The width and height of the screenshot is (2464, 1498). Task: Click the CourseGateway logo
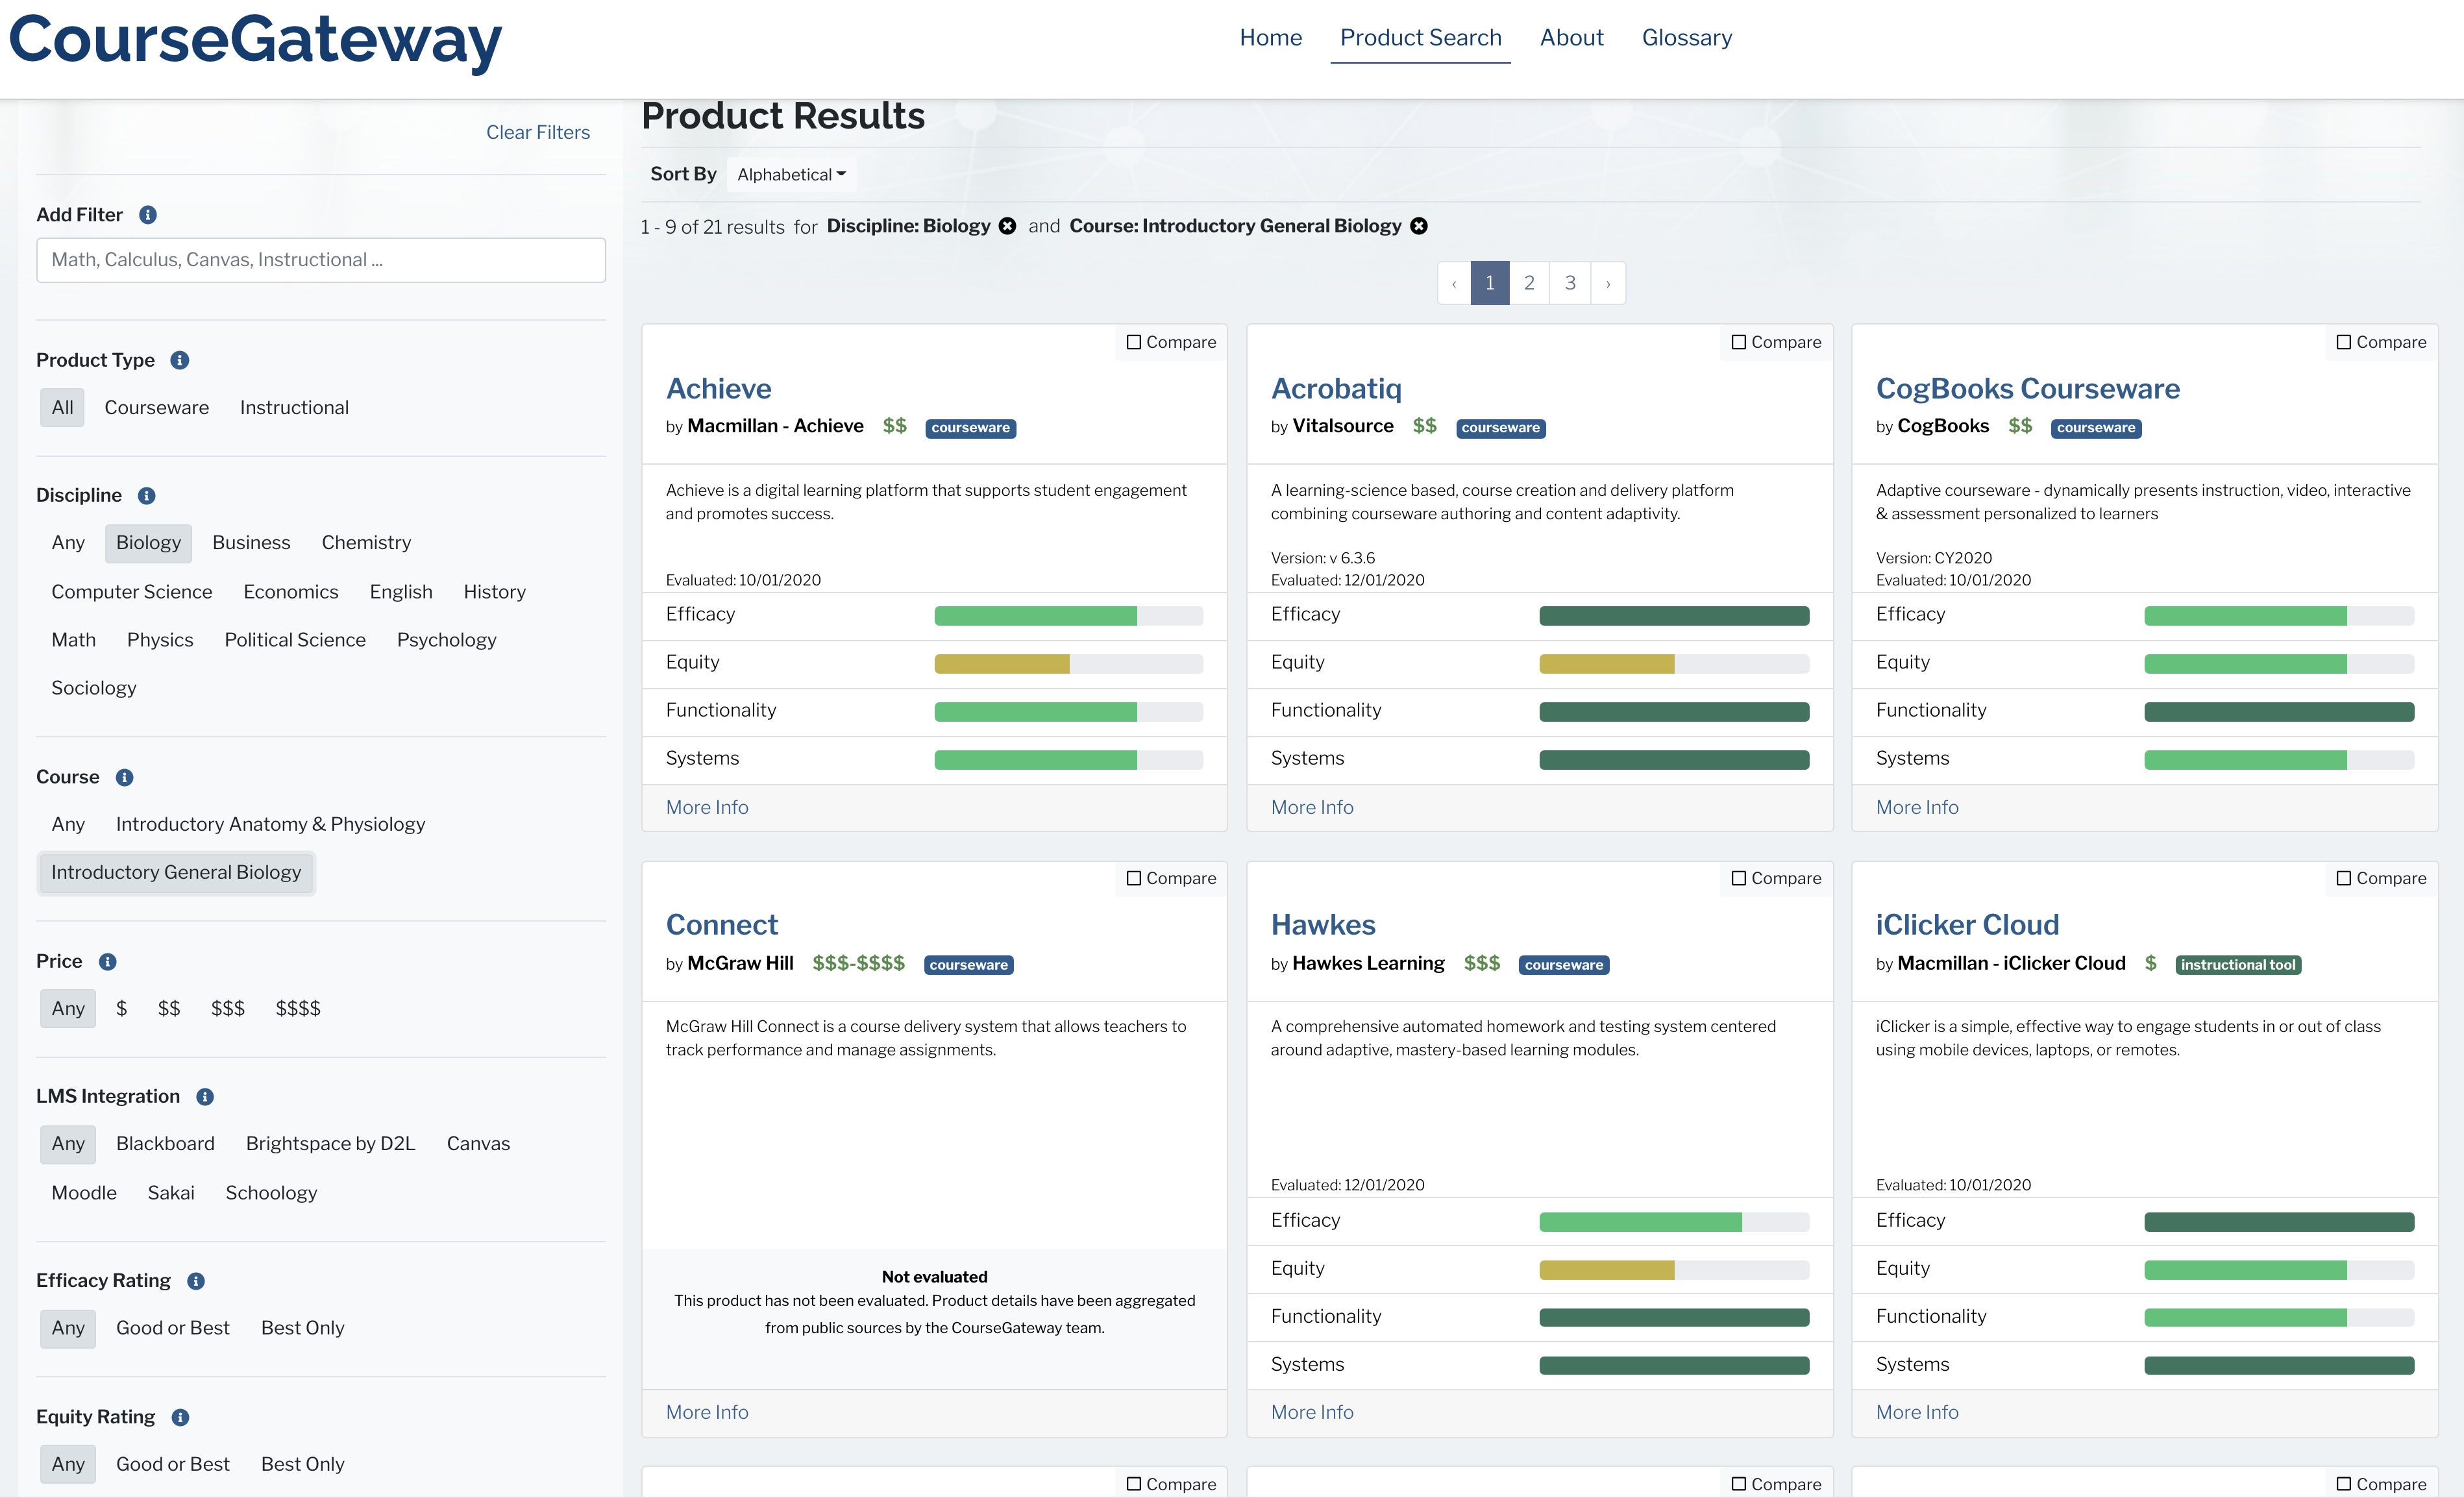coord(255,42)
